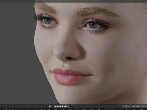The height and width of the screenshot is (110, 147).
Task: Click the current frame number field
Action: point(126,106)
